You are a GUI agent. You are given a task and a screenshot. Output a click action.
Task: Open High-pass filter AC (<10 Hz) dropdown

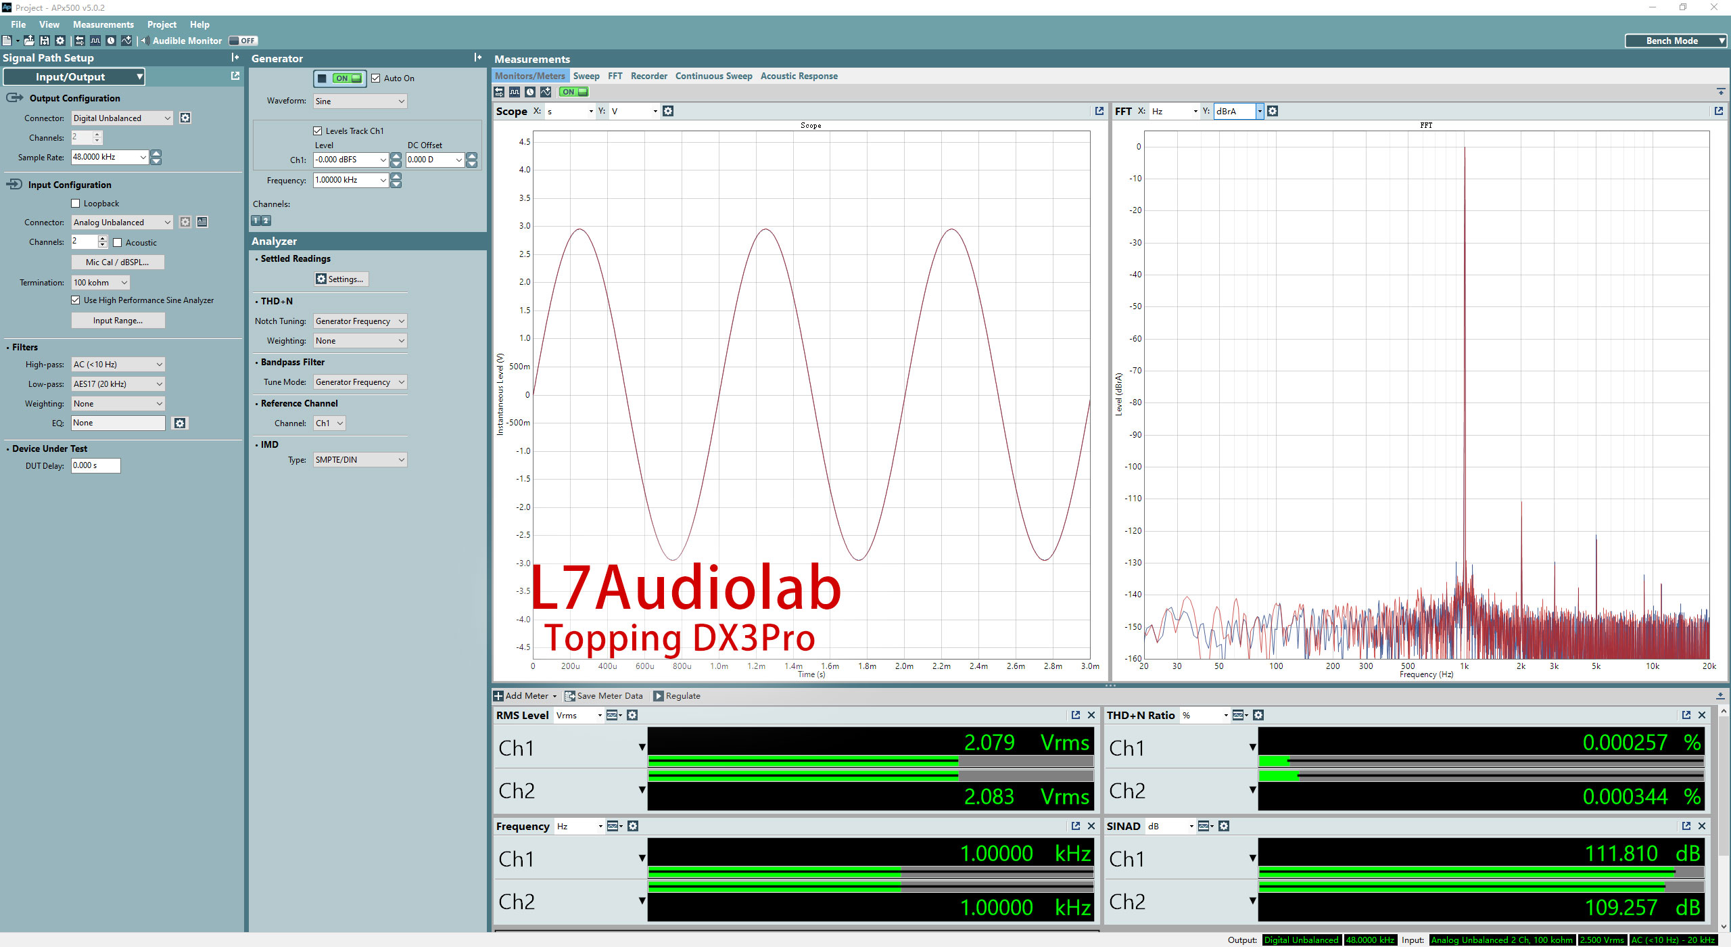118,365
